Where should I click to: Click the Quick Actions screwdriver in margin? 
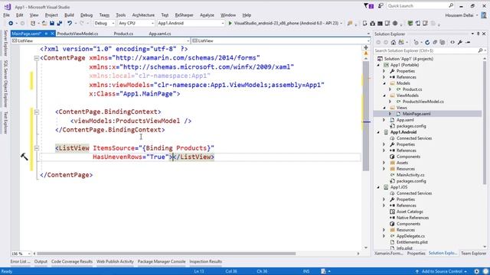[x=24, y=157]
